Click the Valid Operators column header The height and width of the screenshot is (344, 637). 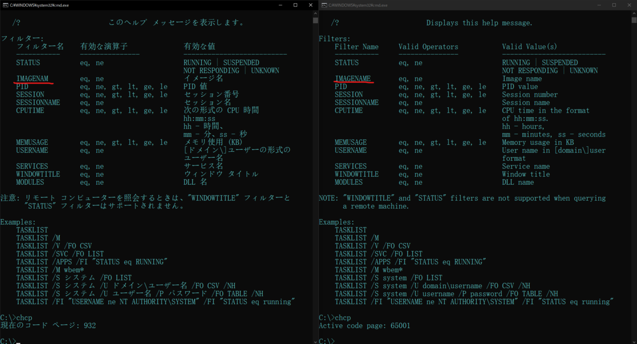[x=428, y=47]
